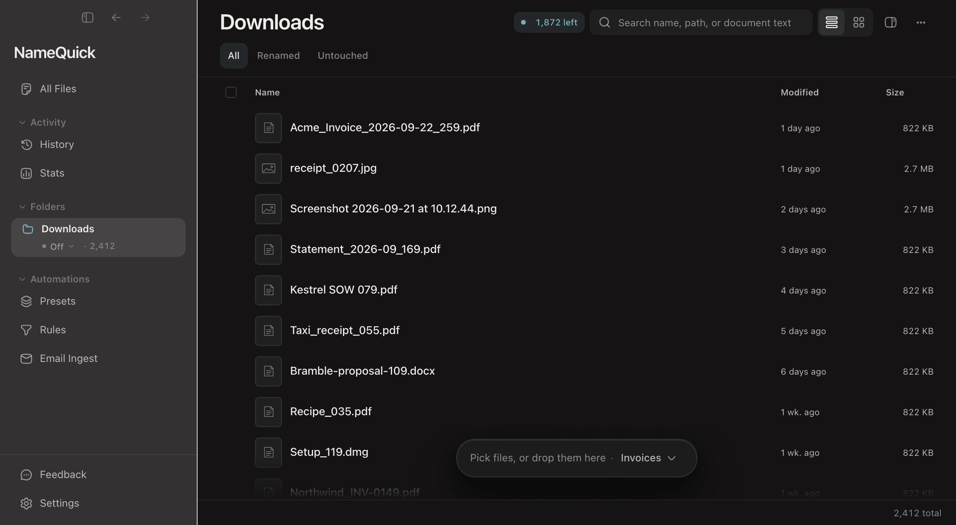Image resolution: width=956 pixels, height=525 pixels.
Task: Collapse the Activity section
Action: pyautogui.click(x=22, y=122)
